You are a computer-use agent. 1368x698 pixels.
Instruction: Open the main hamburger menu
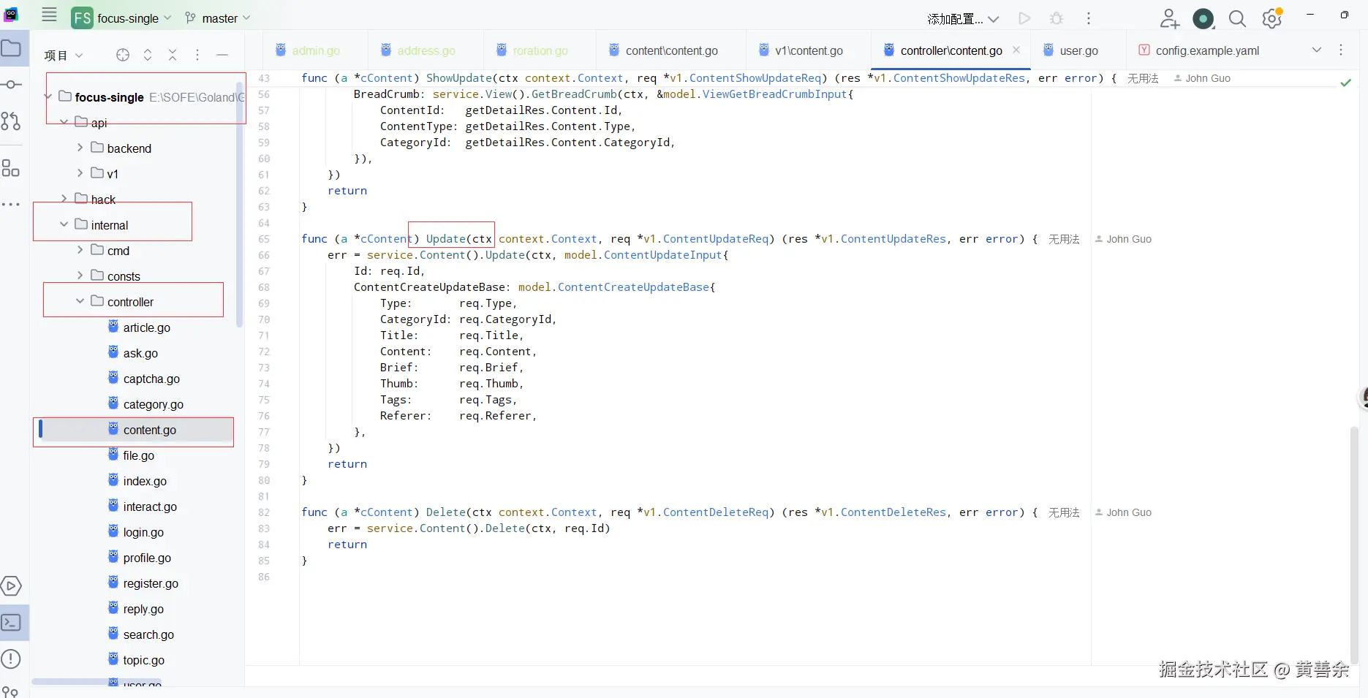(49, 15)
